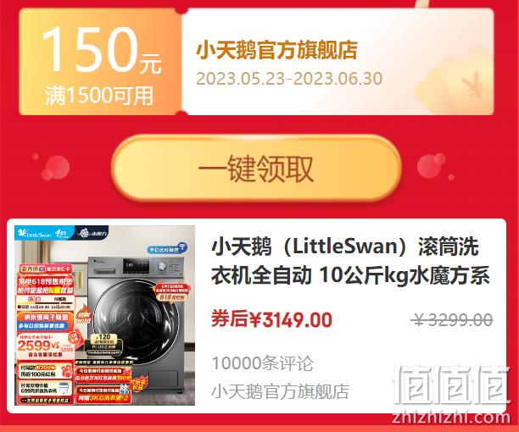Click the 150元 coupon amount
The height and width of the screenshot is (432, 519).
[x=102, y=50]
